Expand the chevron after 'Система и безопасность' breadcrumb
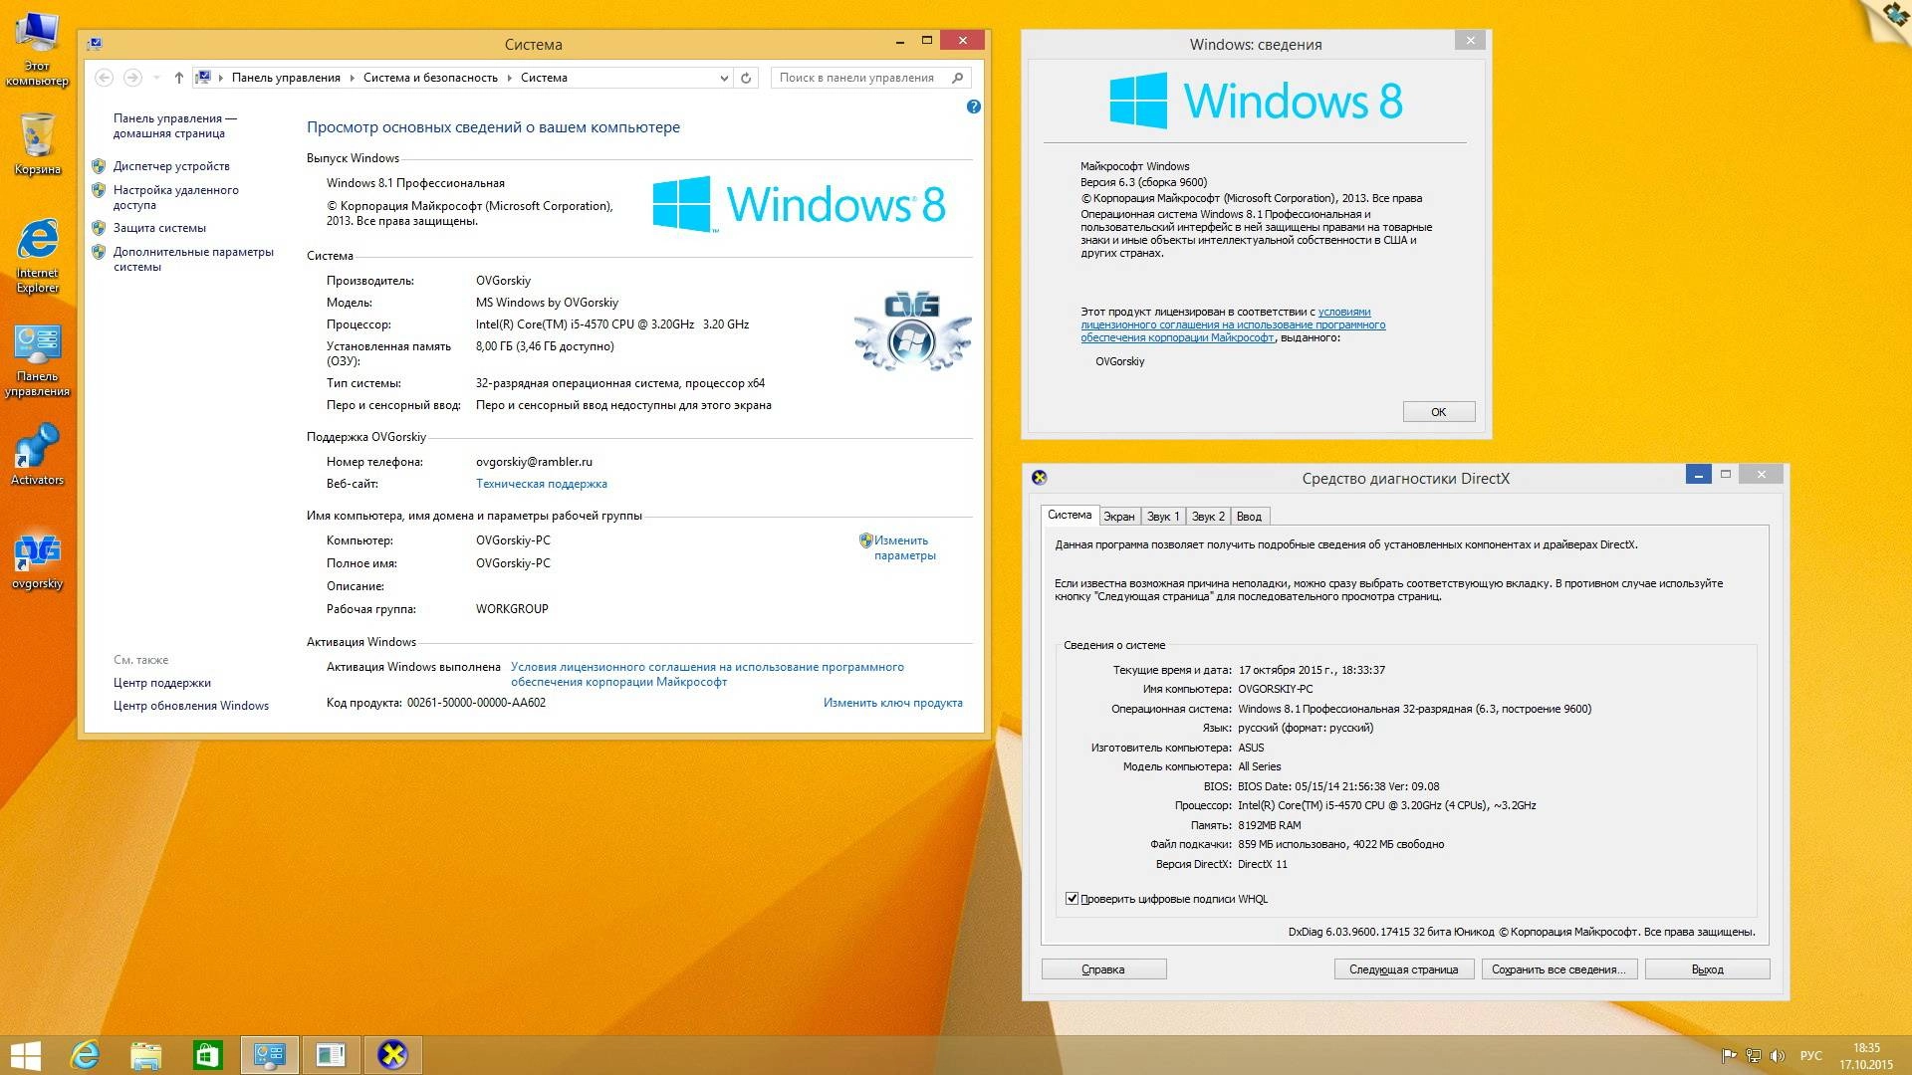This screenshot has height=1075, width=1912. 509,78
